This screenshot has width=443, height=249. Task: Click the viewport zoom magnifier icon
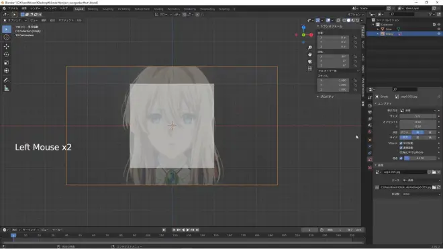310,48
